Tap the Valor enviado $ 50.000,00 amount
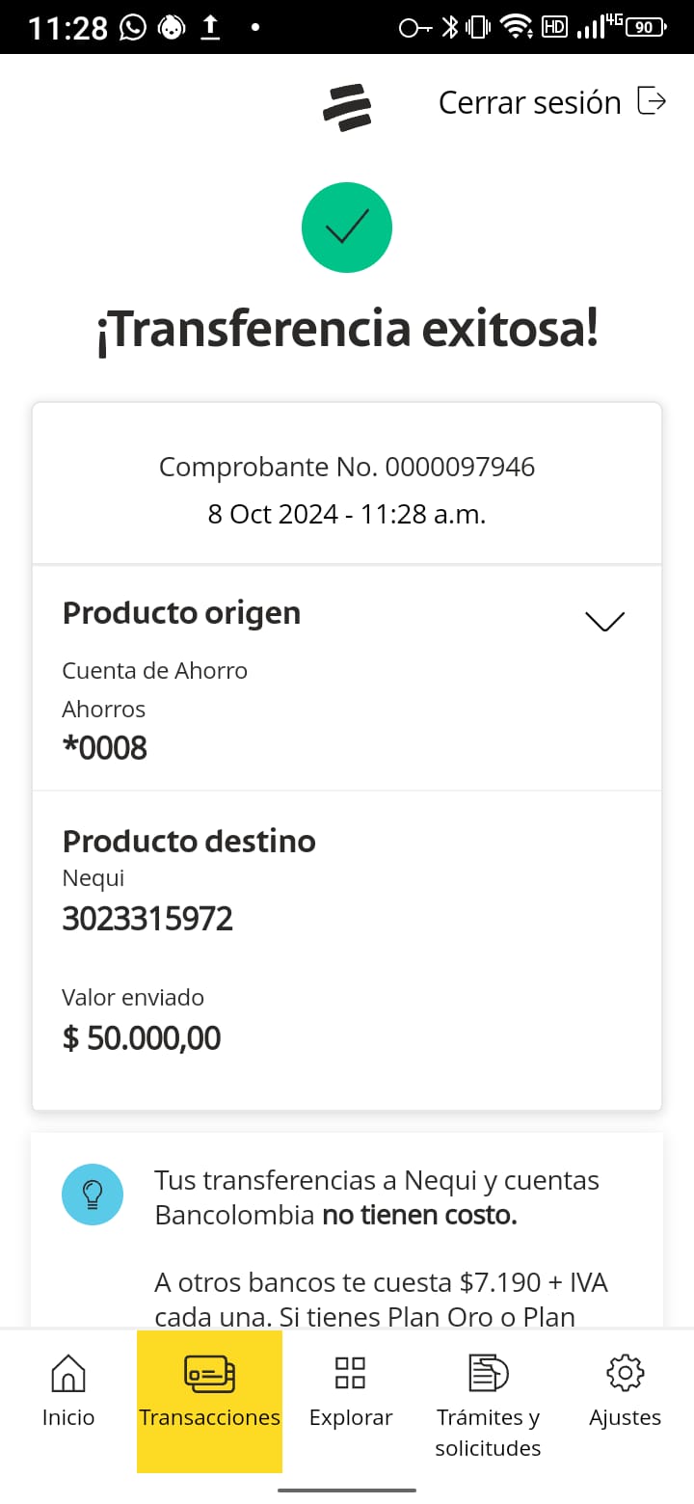This screenshot has height=1504, width=694. pos(142,1038)
